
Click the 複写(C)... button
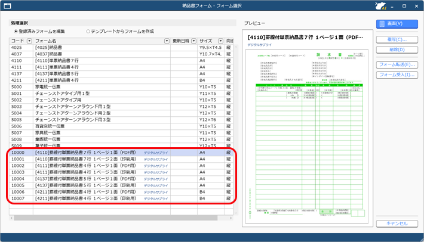click(397, 39)
